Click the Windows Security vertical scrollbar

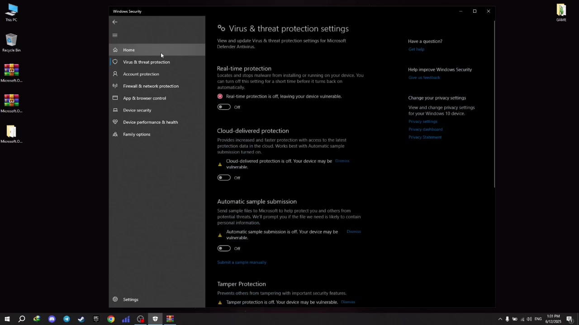494,104
